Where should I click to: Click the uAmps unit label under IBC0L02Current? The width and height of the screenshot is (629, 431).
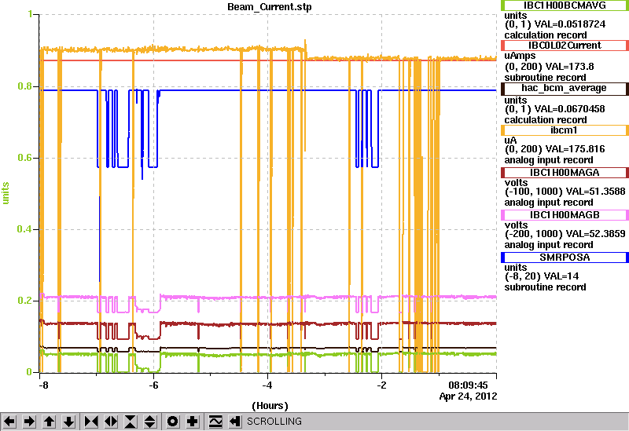pos(520,56)
